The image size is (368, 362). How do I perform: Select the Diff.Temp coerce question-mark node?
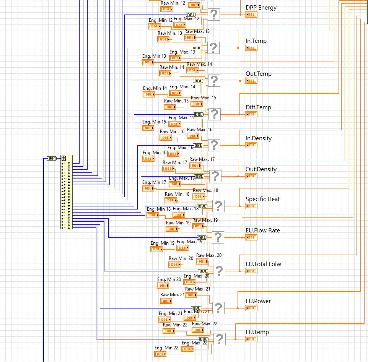coord(214,114)
